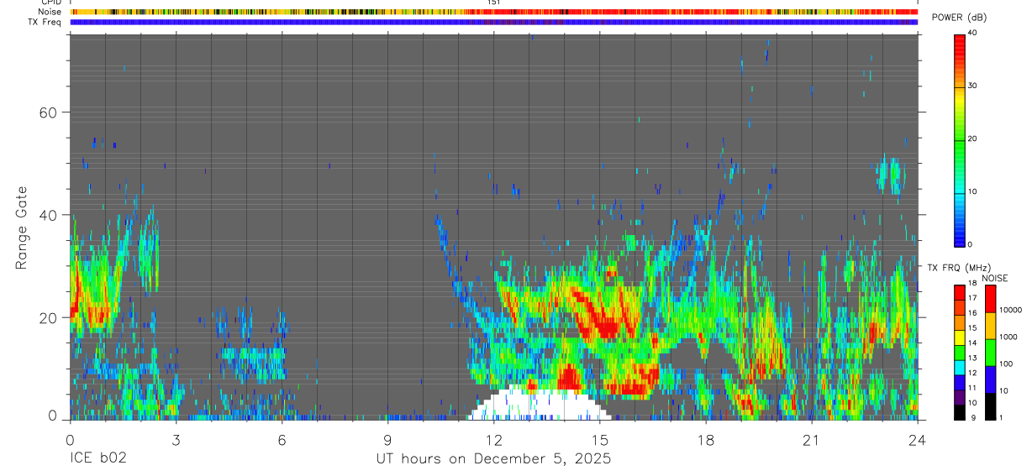Click the 20 tick on the Range Gate axis
This screenshot has width=1032, height=476.
coord(49,317)
